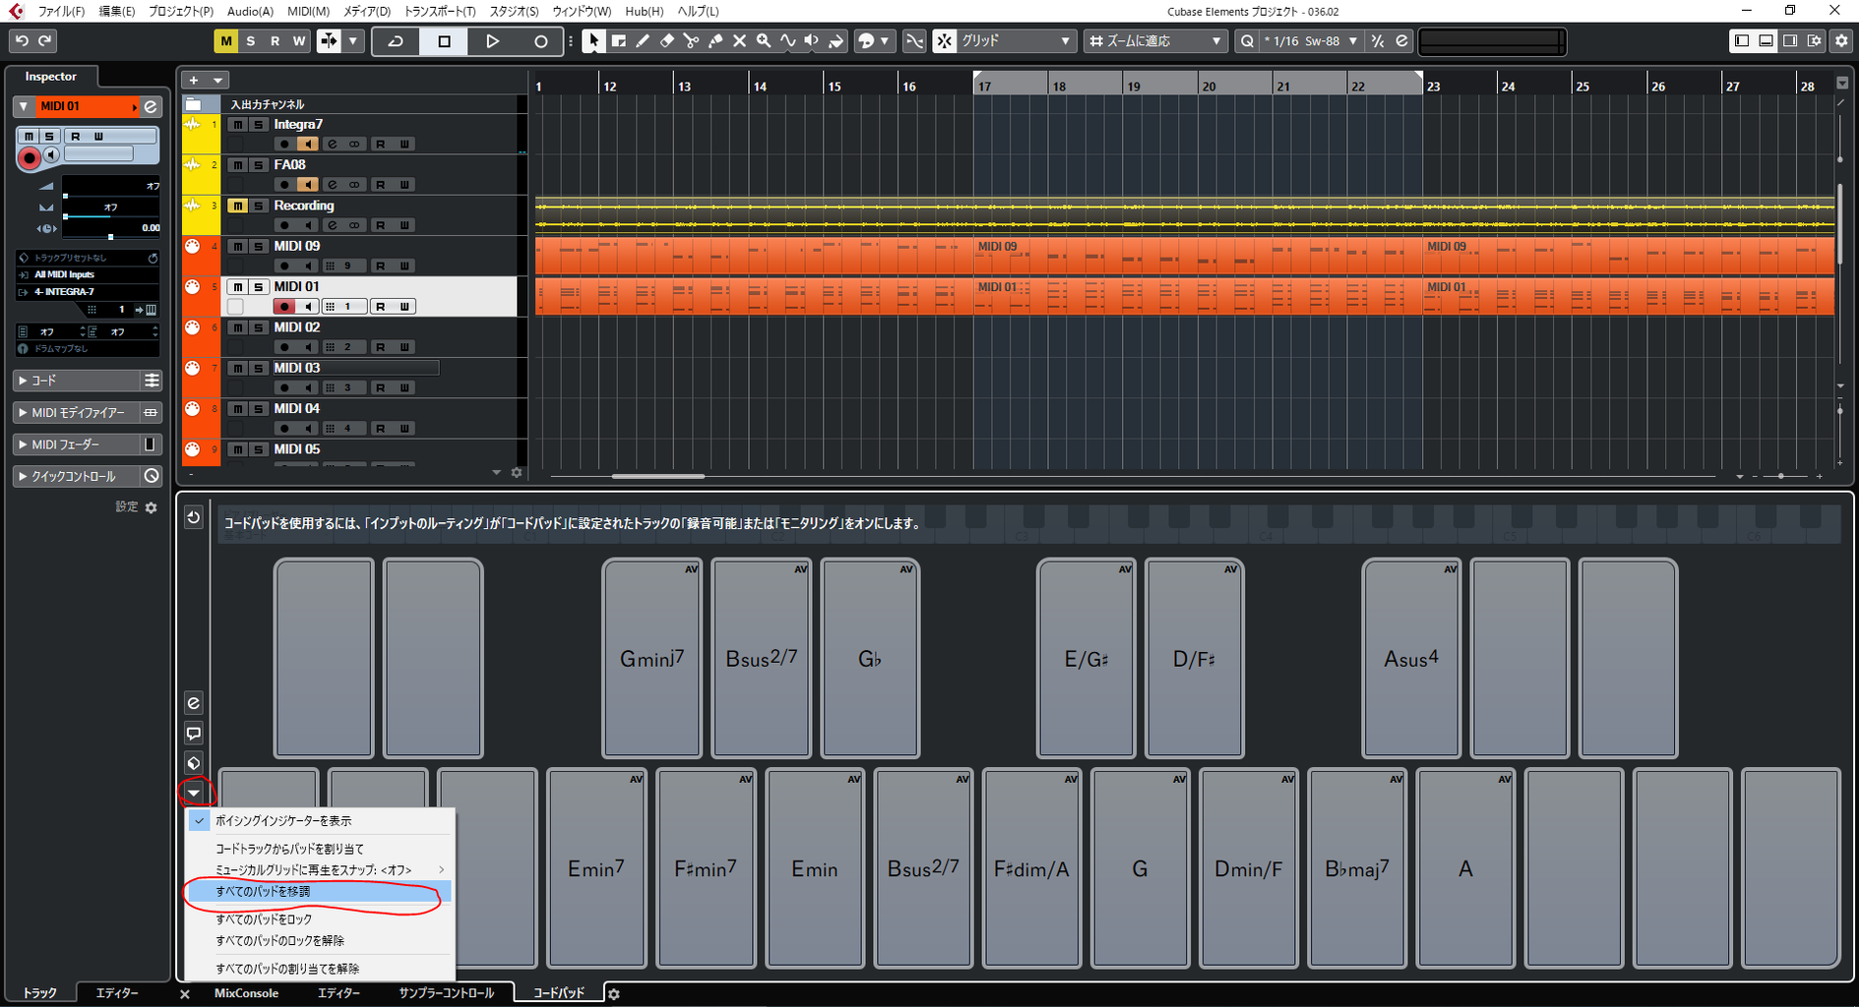Image resolution: width=1859 pixels, height=1007 pixels.
Task: Open edit channel settings for MIDI 01 in Inspector
Action: pyautogui.click(x=151, y=106)
